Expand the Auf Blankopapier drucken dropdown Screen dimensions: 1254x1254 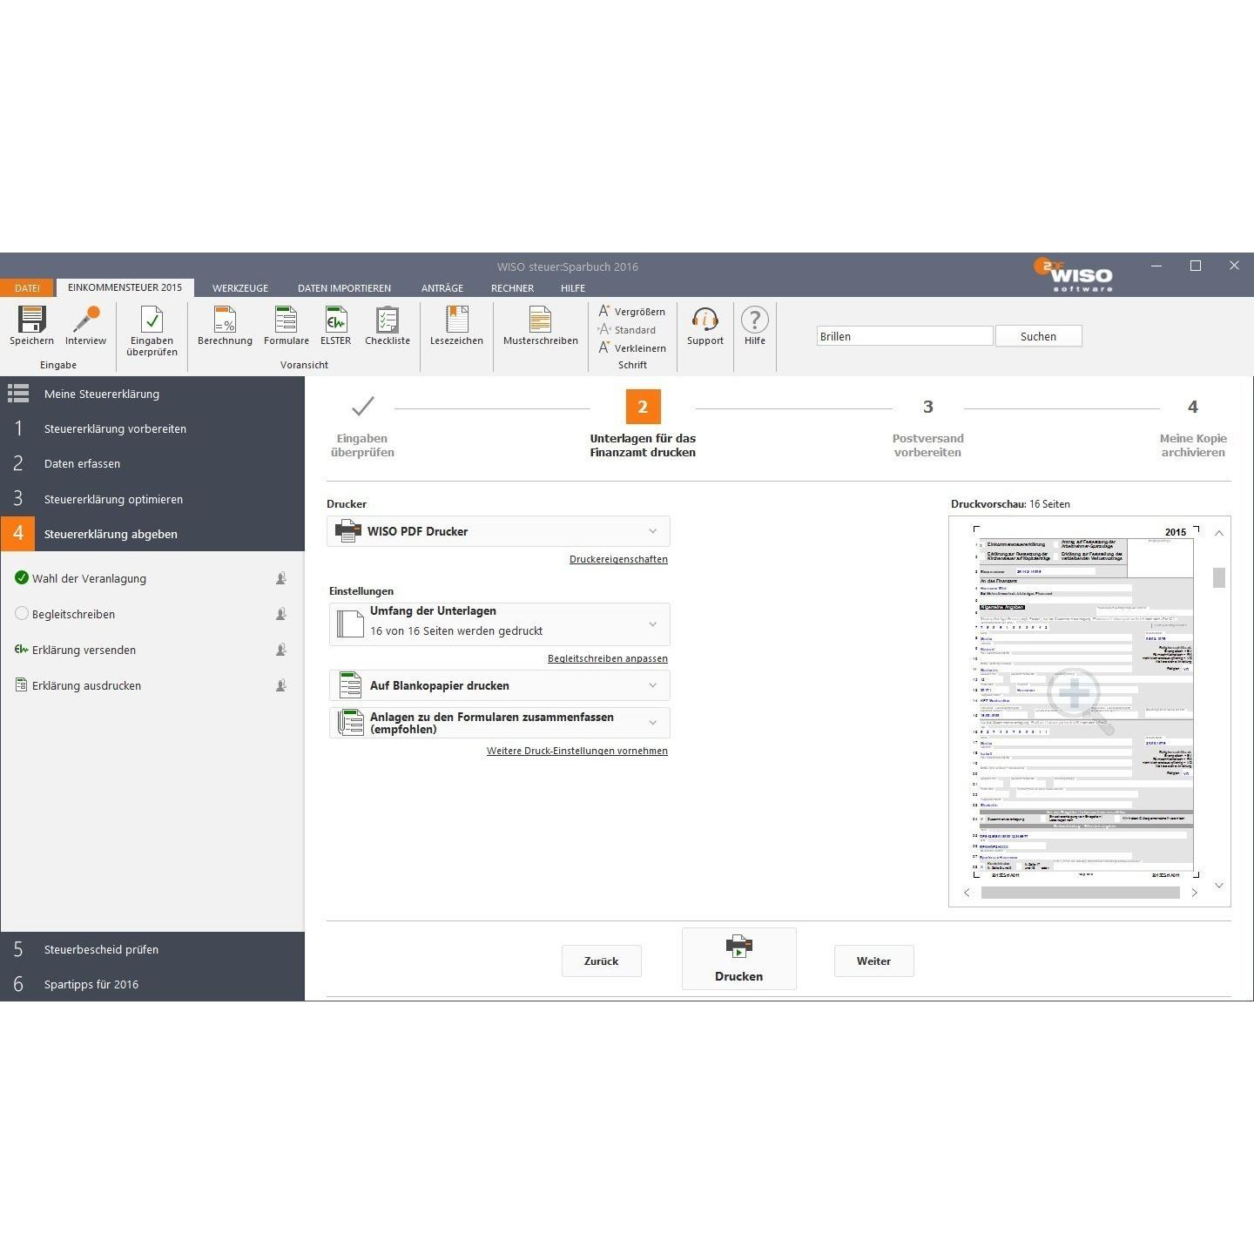pos(499,685)
